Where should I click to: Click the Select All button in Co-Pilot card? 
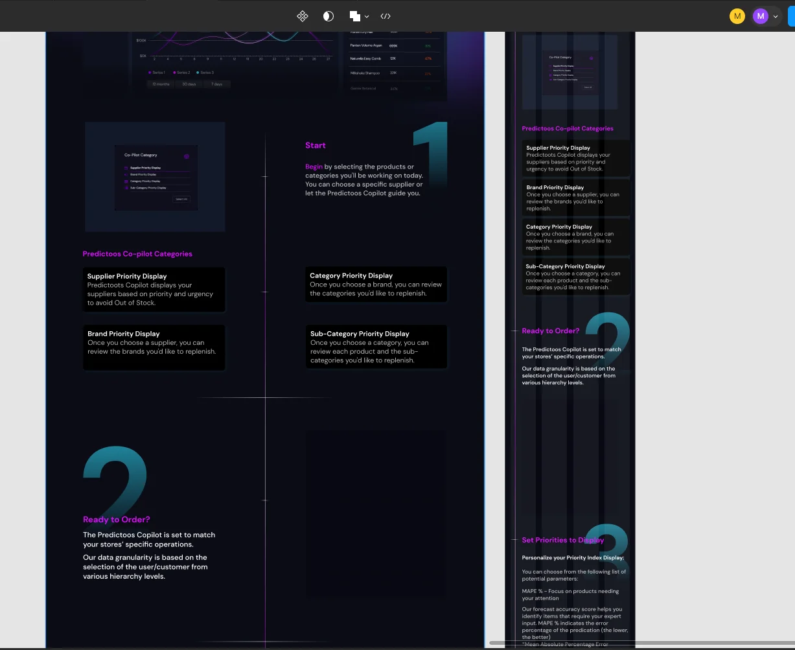click(181, 199)
